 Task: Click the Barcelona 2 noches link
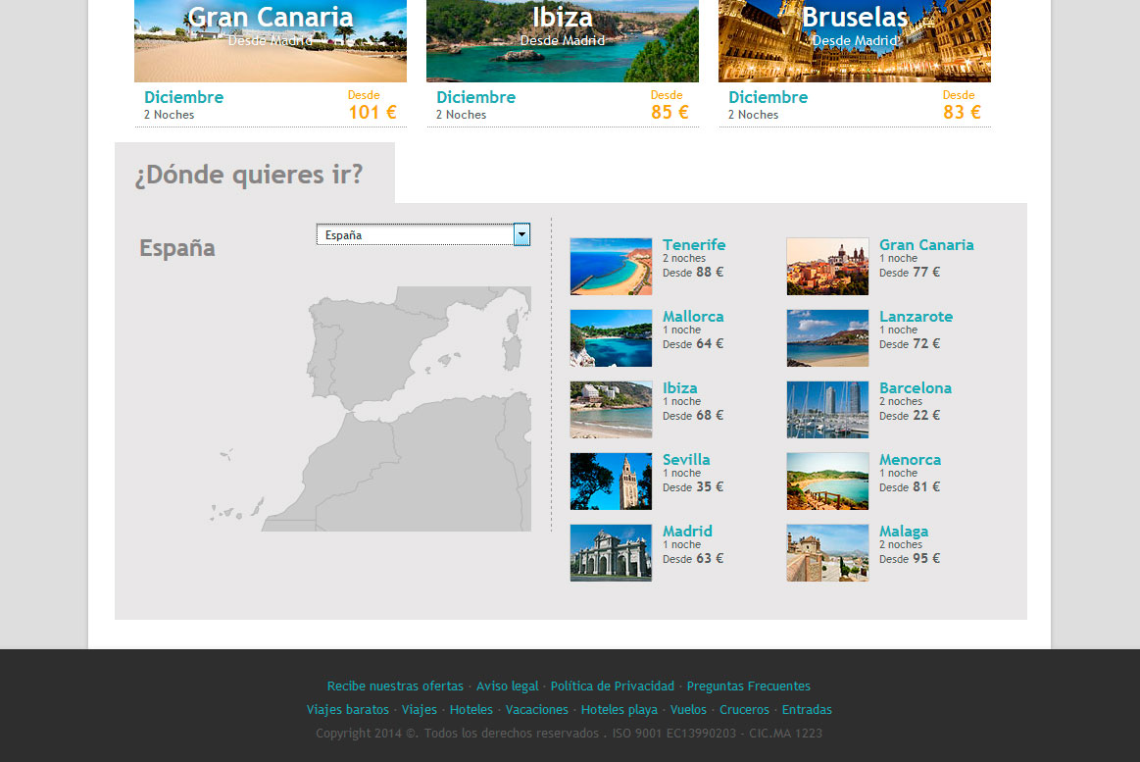(915, 387)
